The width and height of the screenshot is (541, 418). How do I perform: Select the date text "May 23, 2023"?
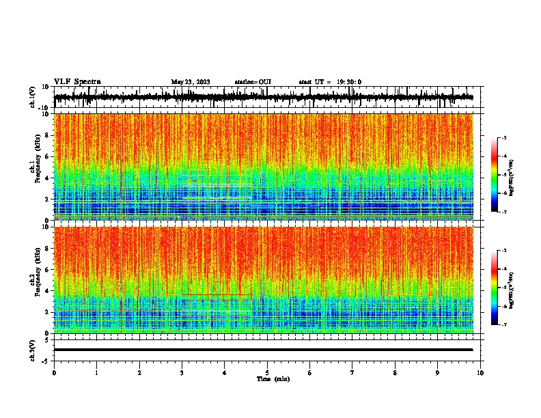coord(191,82)
